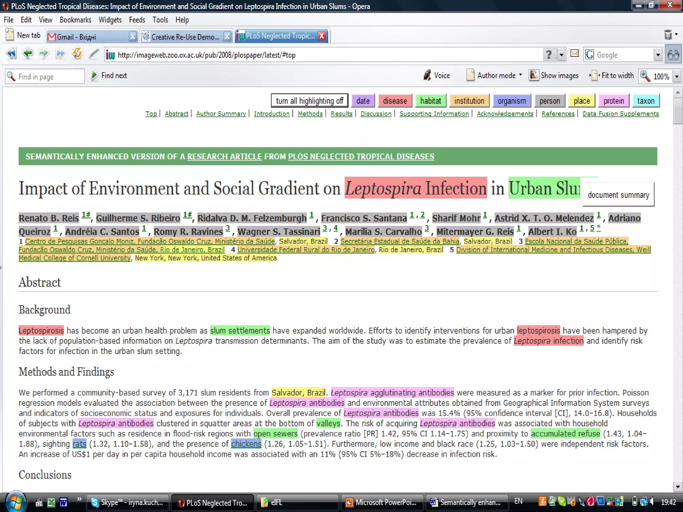The image size is (683, 512).
Task: Click the mail envelope icon in address bar
Action: coord(574,54)
